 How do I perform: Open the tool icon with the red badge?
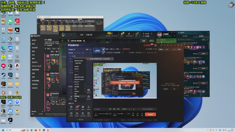[x=77, y=108]
